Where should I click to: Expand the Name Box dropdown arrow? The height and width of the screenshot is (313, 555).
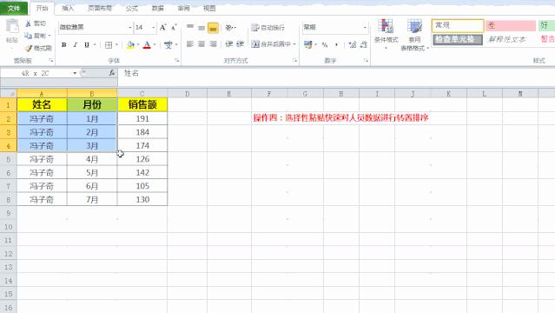[75, 73]
